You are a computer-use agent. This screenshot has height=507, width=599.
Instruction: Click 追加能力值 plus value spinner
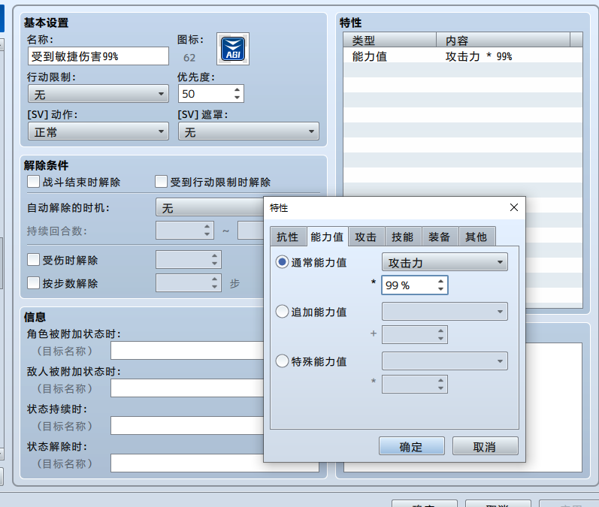pos(415,334)
